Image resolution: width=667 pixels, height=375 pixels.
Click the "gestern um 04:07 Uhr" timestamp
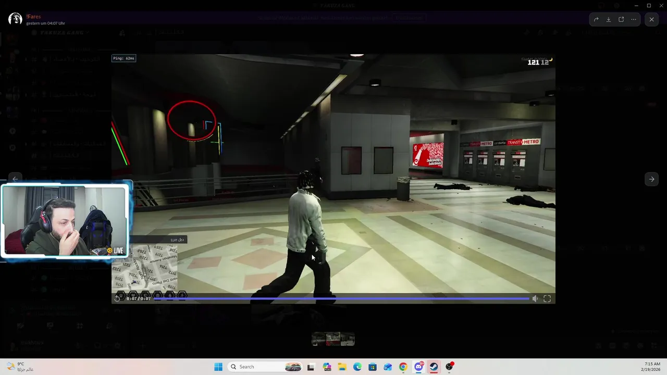(x=46, y=23)
